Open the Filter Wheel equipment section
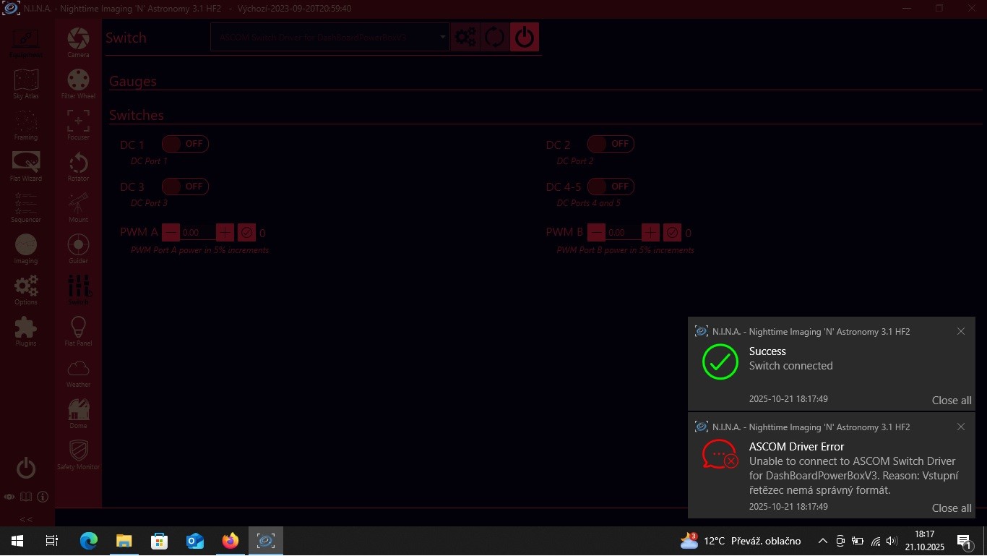 coord(78,82)
